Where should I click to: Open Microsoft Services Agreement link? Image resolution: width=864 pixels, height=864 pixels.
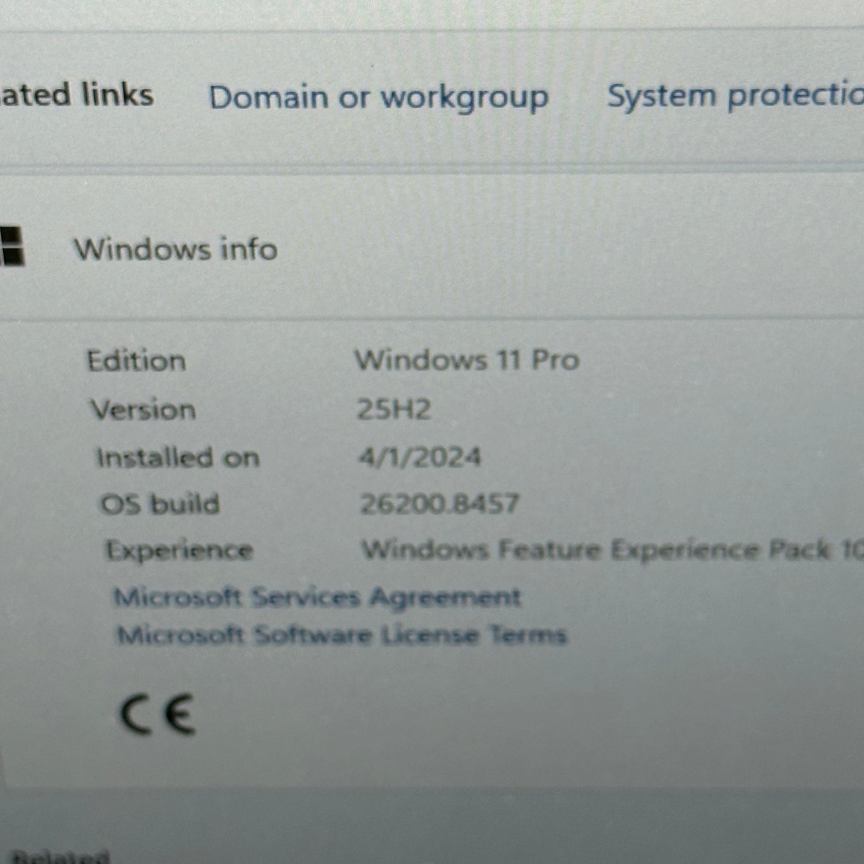tap(317, 597)
